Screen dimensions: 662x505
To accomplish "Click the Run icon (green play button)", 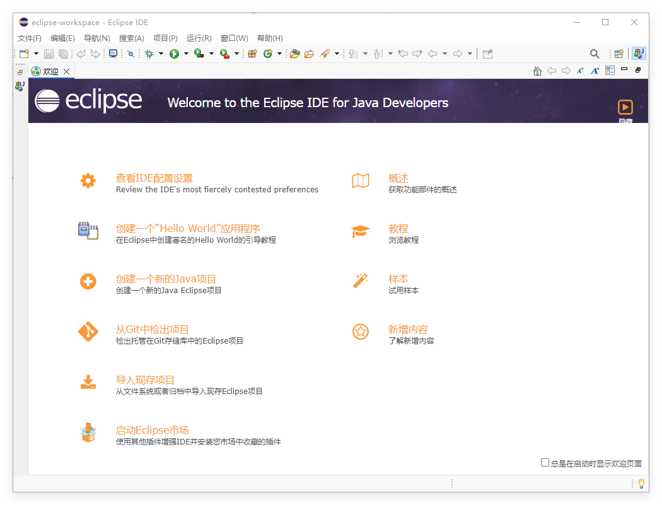I will coord(174,54).
